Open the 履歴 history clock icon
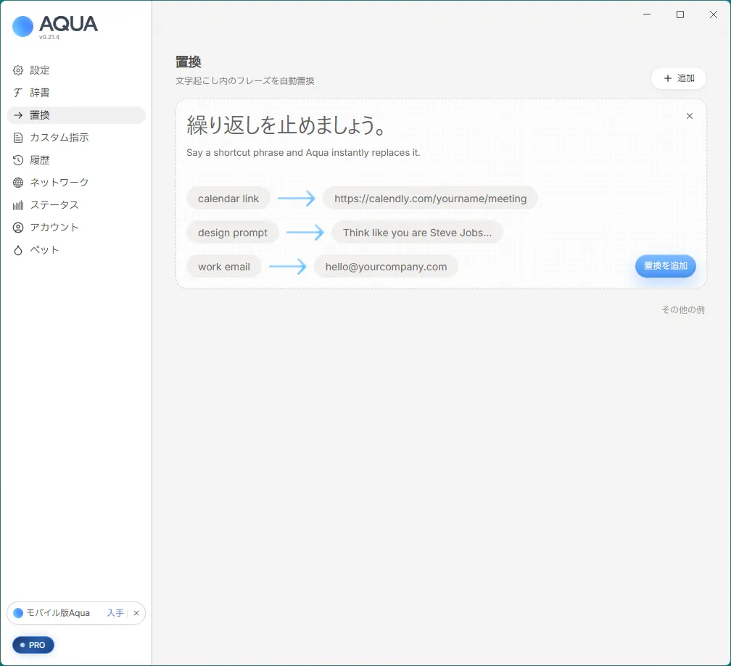The width and height of the screenshot is (731, 666). click(17, 160)
